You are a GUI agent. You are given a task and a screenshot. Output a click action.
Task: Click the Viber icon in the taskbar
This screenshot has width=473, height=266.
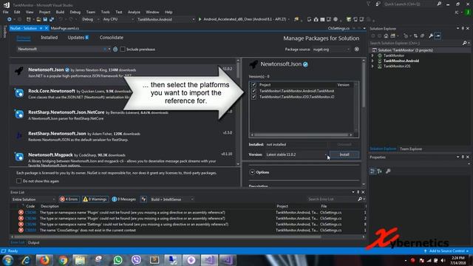136,260
